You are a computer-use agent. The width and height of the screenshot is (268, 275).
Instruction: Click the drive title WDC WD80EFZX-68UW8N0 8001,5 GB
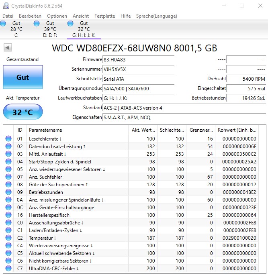[x=135, y=48]
